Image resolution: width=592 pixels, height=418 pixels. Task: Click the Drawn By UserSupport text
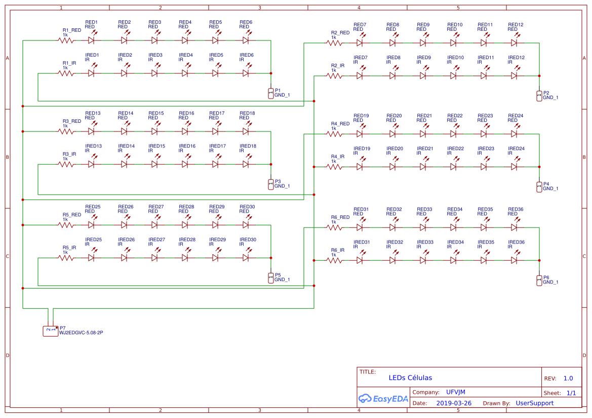point(534,403)
